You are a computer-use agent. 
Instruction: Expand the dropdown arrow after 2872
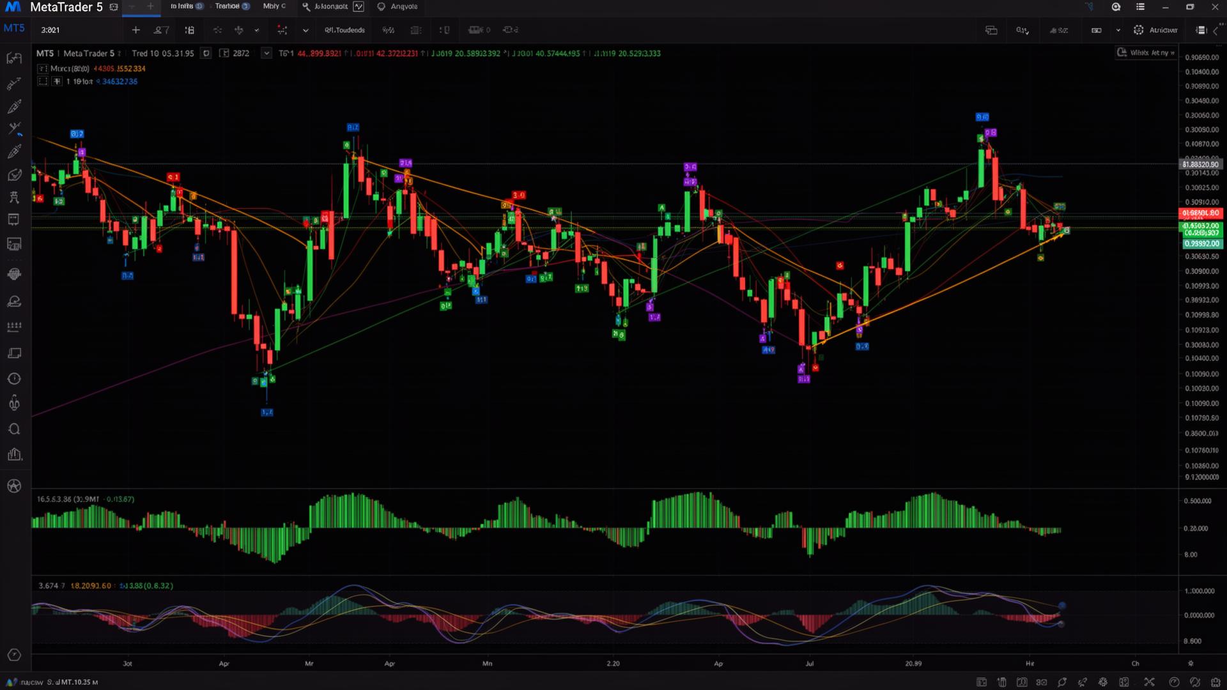(x=266, y=53)
